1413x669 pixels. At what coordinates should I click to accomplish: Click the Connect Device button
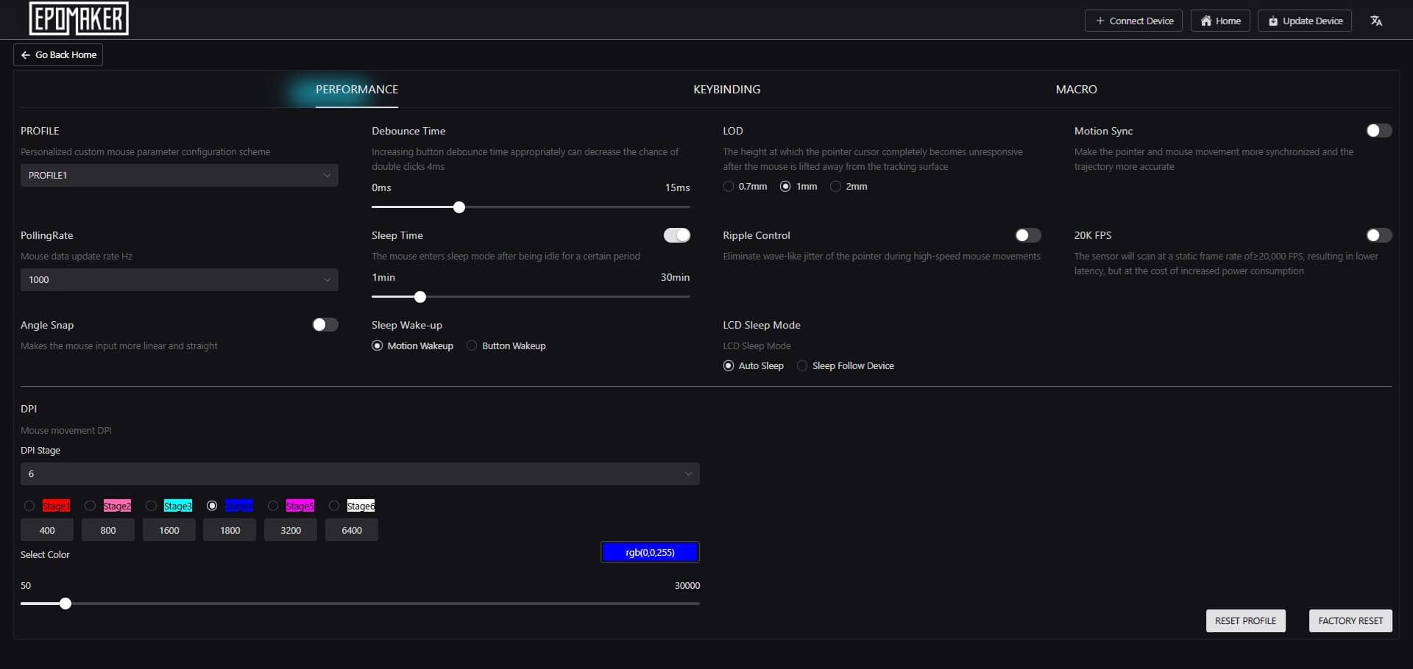pos(1133,21)
